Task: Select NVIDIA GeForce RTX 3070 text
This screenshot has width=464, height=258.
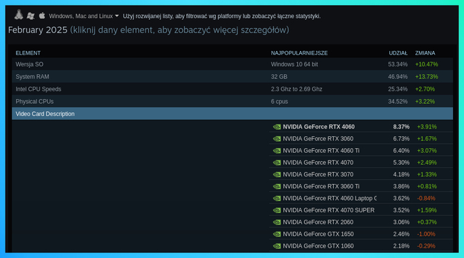Action: tap(318, 174)
